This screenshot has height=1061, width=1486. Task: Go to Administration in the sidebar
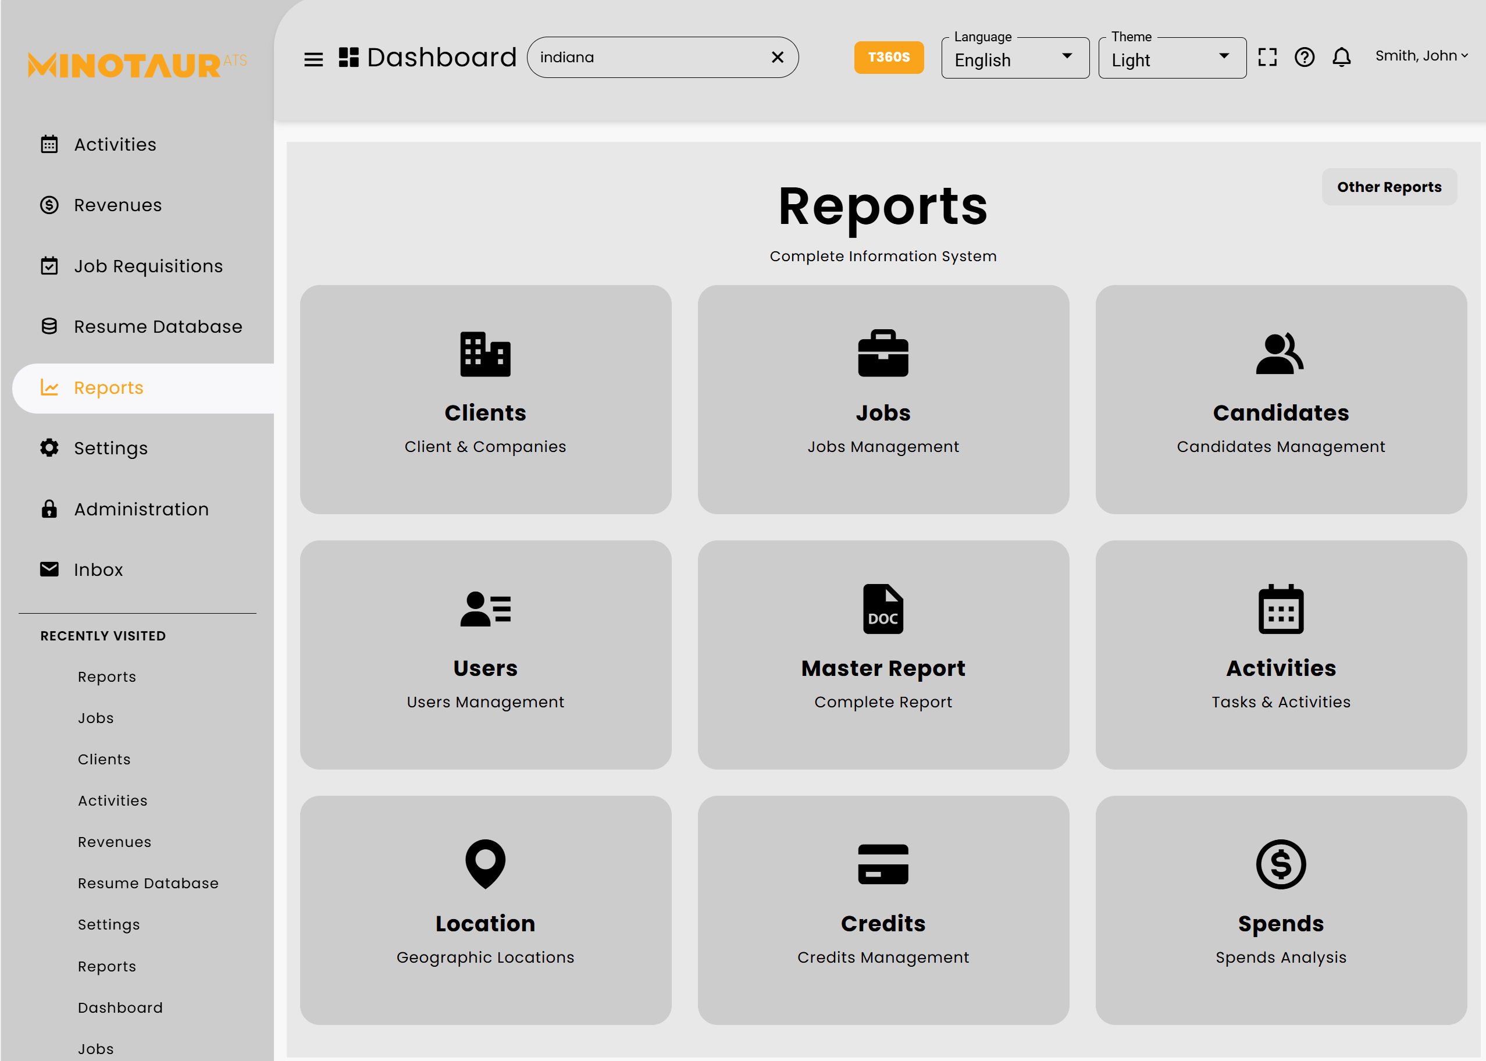coord(141,509)
